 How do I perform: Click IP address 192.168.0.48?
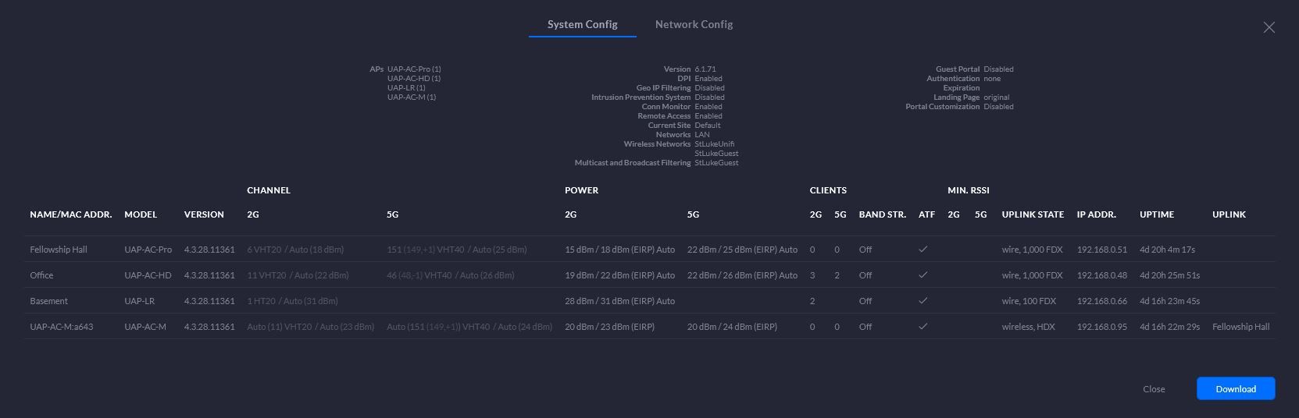point(1101,275)
